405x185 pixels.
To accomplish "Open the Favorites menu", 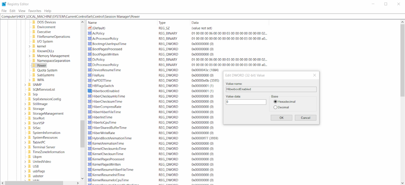I will pos(35,11).
